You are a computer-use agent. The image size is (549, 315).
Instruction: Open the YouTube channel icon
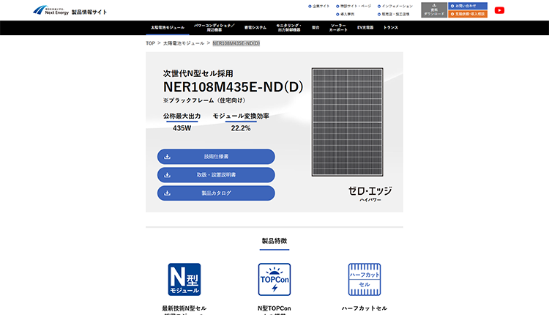(499, 10)
